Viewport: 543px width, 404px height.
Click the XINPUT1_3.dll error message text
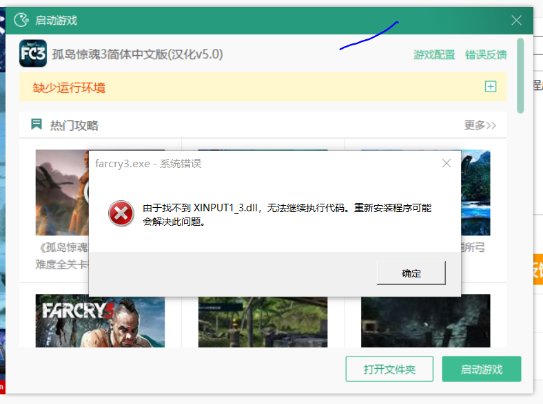tap(287, 215)
